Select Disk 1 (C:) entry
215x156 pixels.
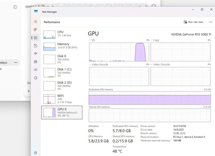pyautogui.click(x=62, y=72)
